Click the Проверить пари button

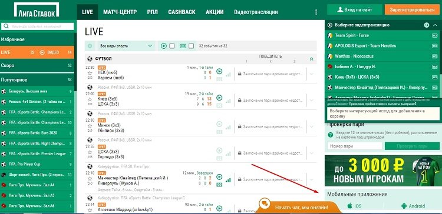click(x=412, y=146)
